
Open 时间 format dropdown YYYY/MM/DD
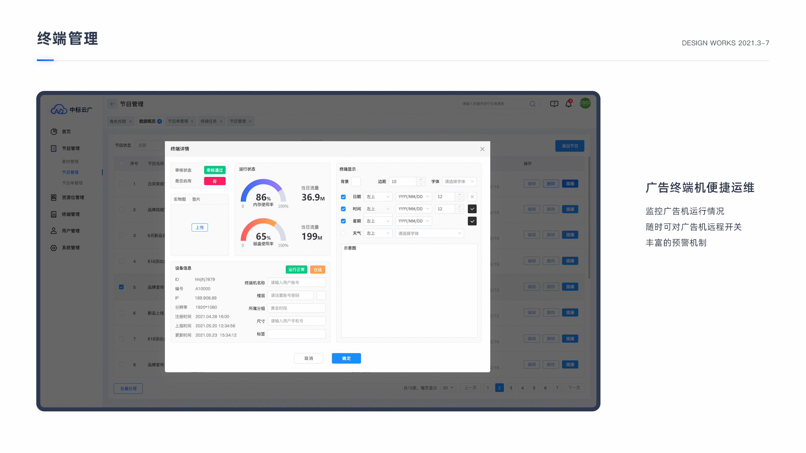[x=414, y=209]
